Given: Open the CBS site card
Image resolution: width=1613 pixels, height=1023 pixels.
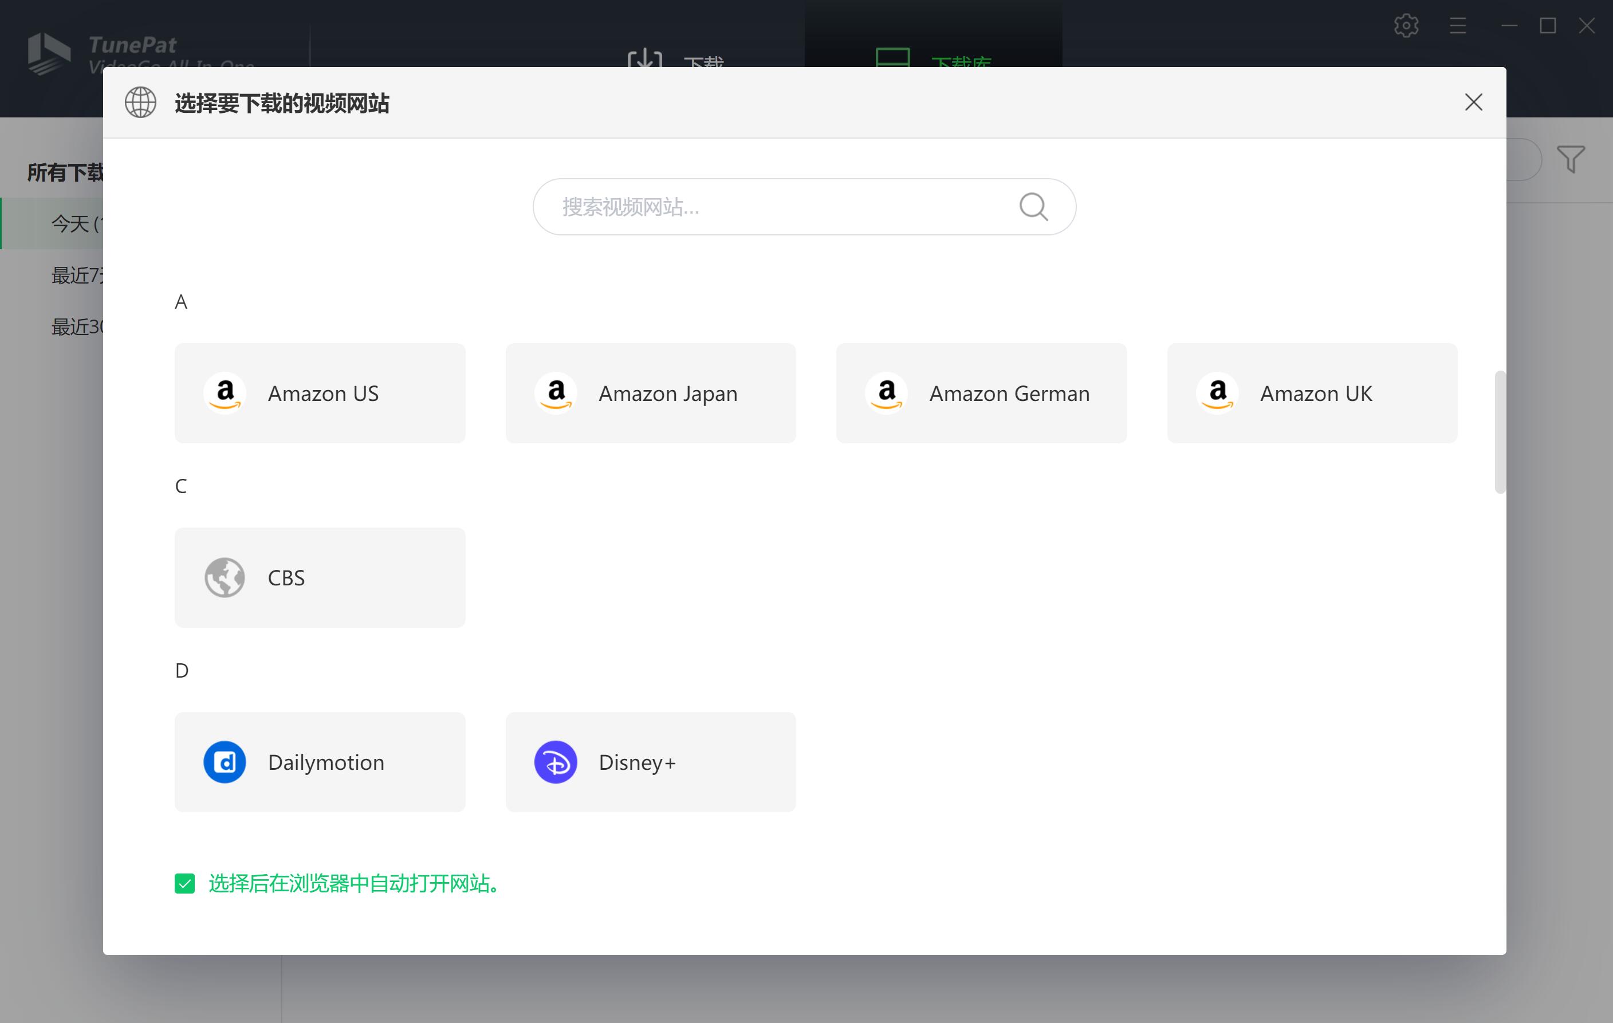Looking at the screenshot, I should [320, 577].
